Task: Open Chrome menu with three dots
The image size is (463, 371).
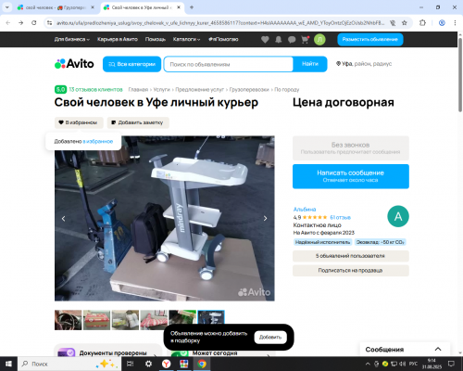Action: (x=455, y=23)
